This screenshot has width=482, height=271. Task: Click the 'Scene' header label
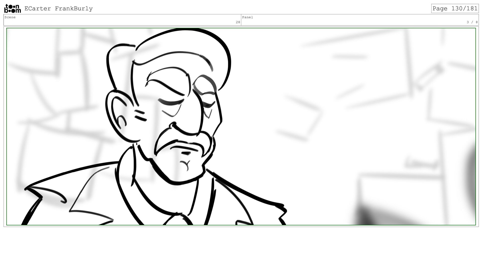point(10,17)
